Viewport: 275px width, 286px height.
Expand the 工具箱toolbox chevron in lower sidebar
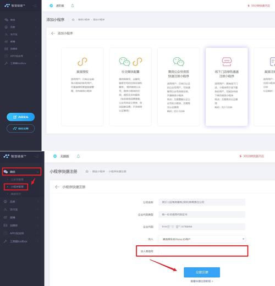(38, 241)
